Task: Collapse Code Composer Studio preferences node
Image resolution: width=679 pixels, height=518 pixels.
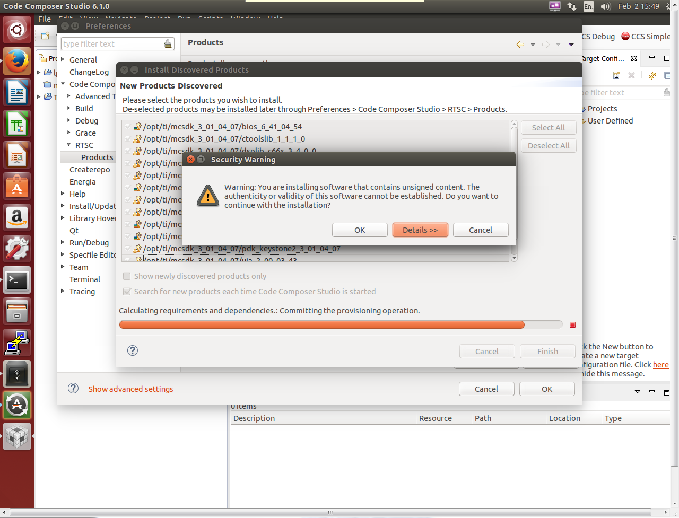Action: (x=63, y=84)
